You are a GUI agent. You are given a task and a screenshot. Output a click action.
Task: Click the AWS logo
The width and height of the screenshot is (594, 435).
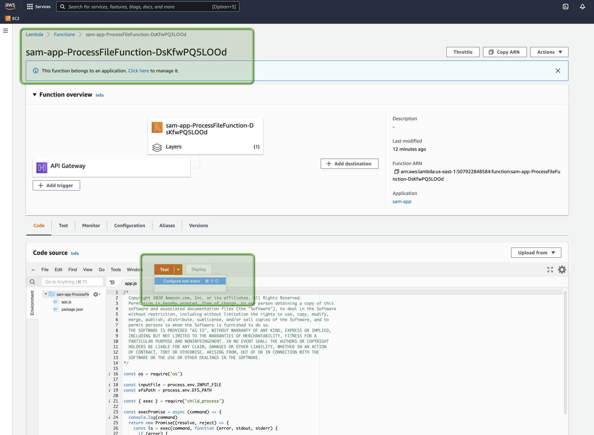pos(10,6)
